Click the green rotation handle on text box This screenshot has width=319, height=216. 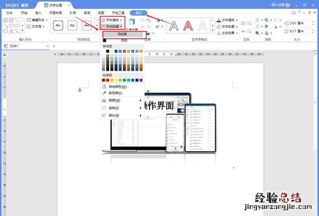pos(148,92)
